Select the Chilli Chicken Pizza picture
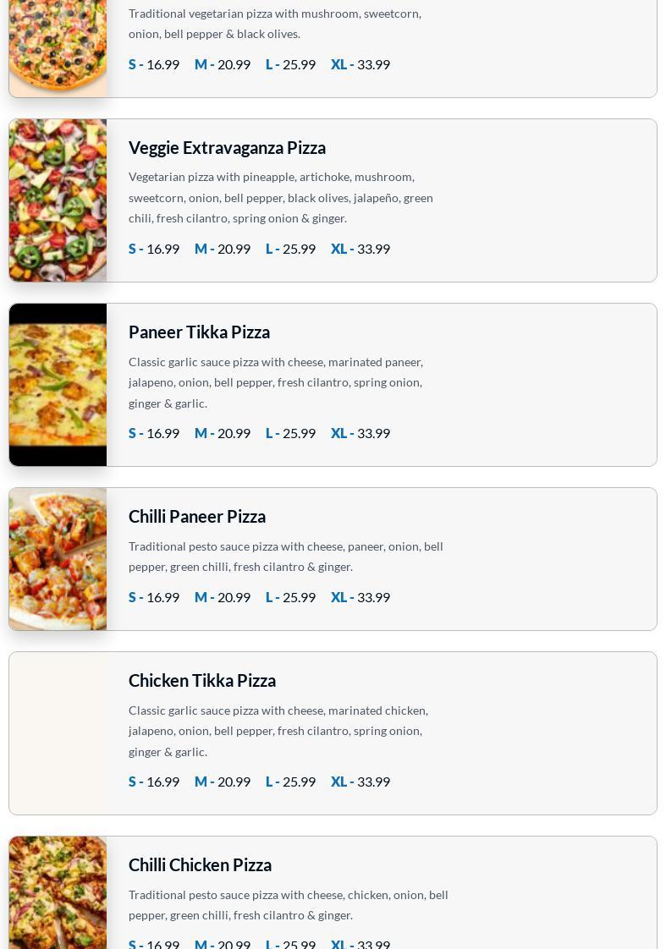 [58, 892]
